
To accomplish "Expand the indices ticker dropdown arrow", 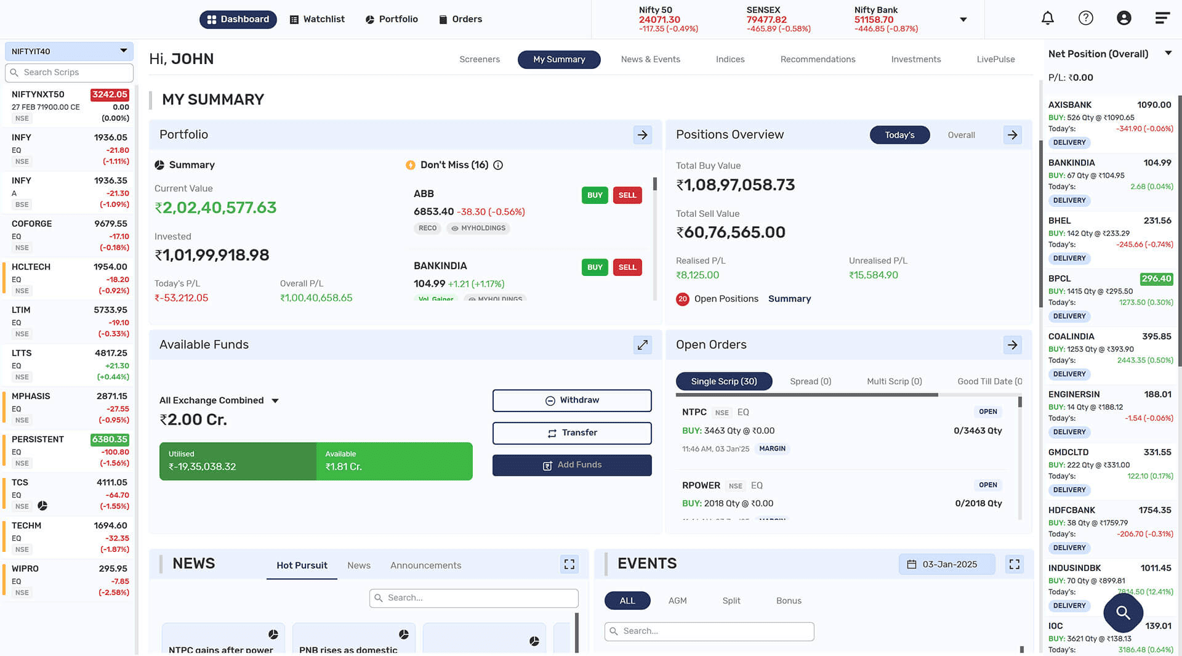I will click(963, 20).
